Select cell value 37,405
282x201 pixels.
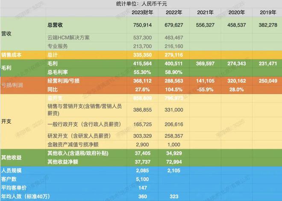(142, 153)
